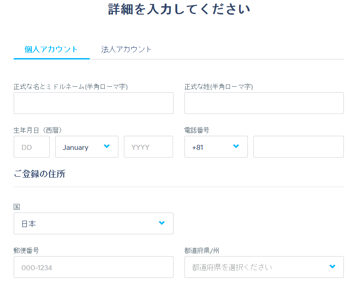Open the 国 country dropdown showing 日本

tap(94, 223)
